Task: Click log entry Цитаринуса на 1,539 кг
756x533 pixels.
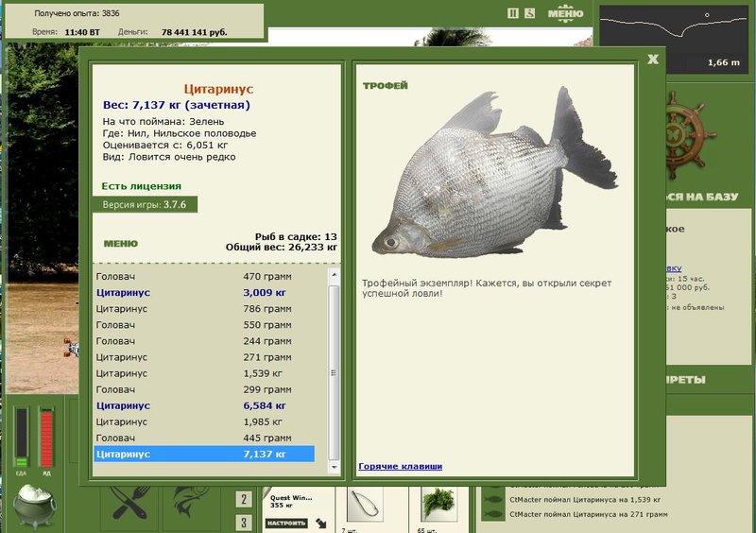Action: [585, 500]
